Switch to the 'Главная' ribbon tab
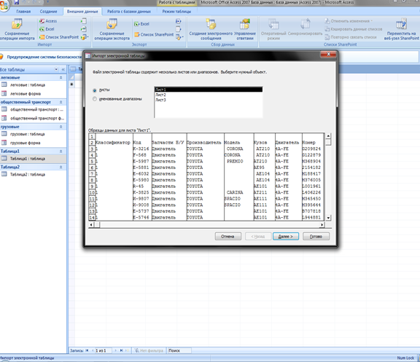Image resolution: width=420 pixels, height=362 pixels. point(23,12)
